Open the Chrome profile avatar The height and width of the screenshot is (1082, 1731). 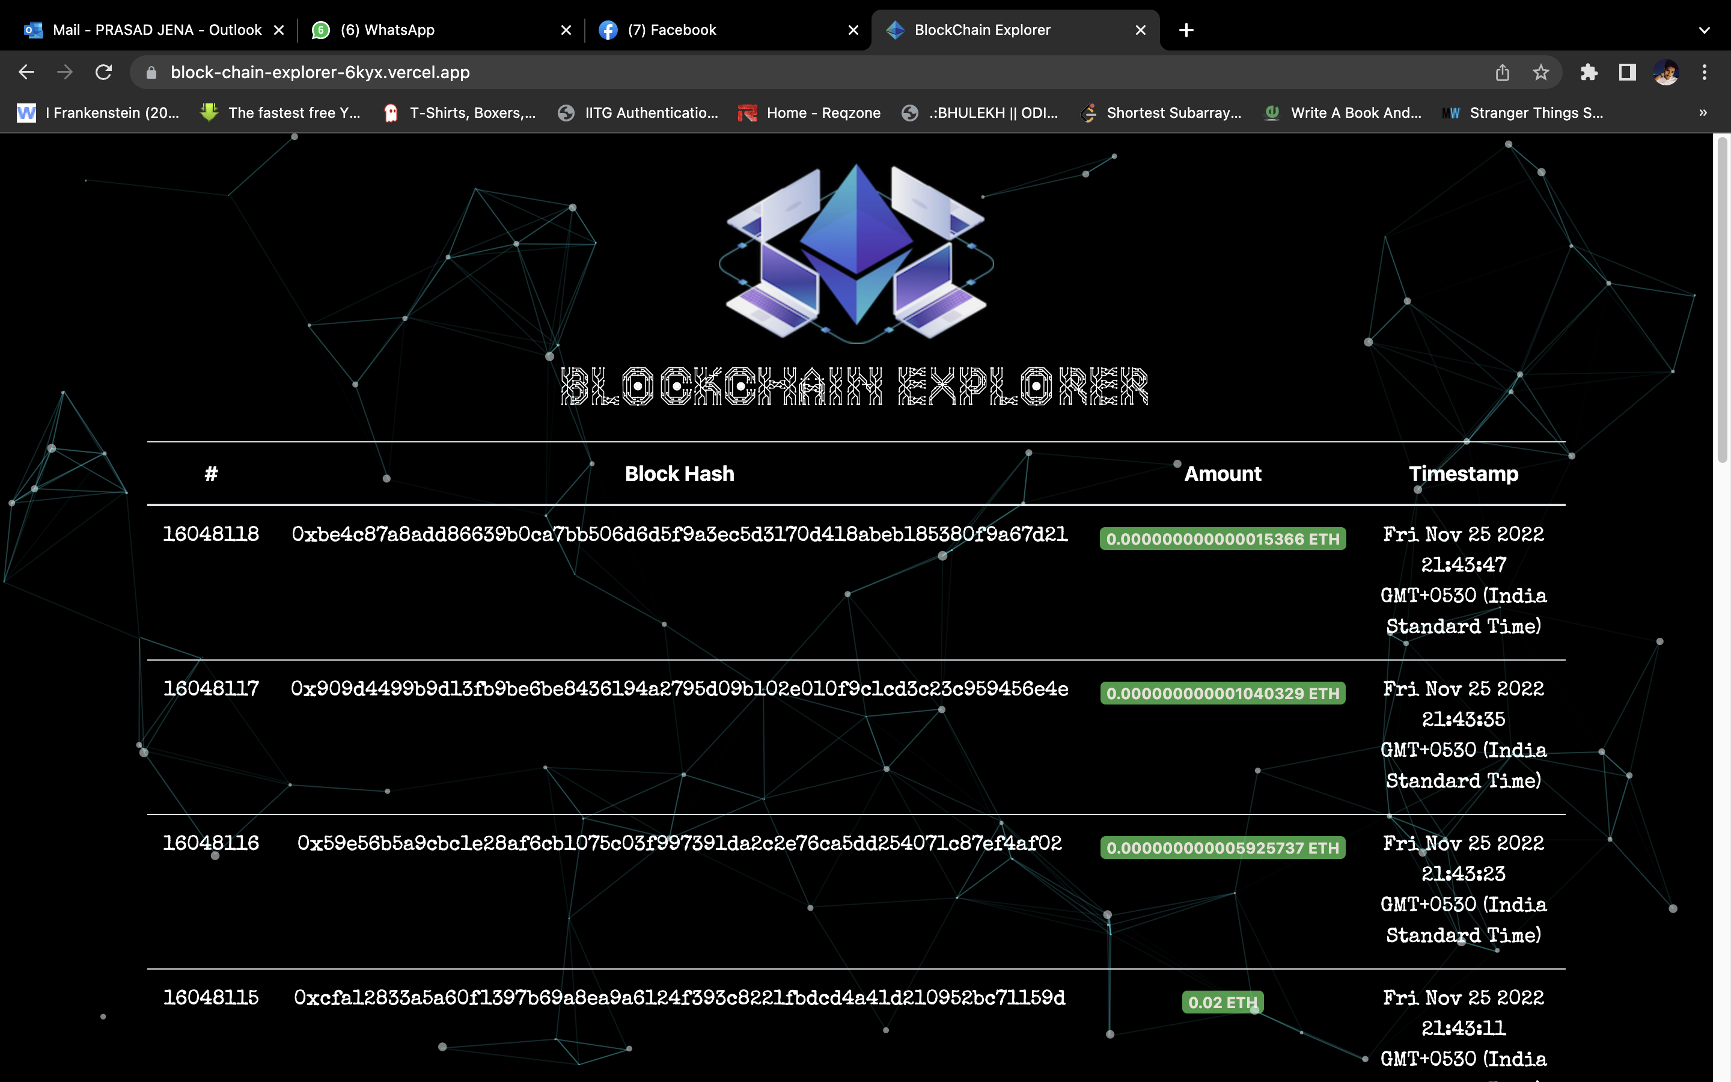point(1666,72)
